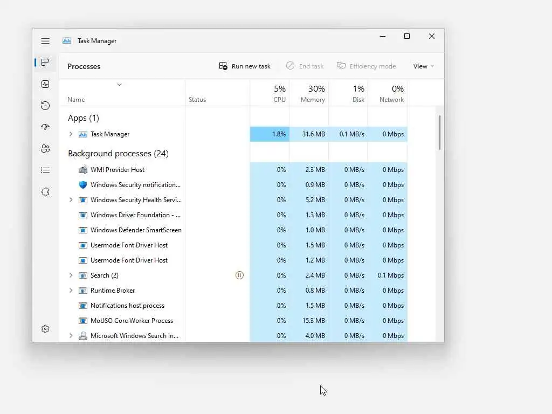Click Windows Security notification shield icon
552x414 pixels.
(82, 185)
